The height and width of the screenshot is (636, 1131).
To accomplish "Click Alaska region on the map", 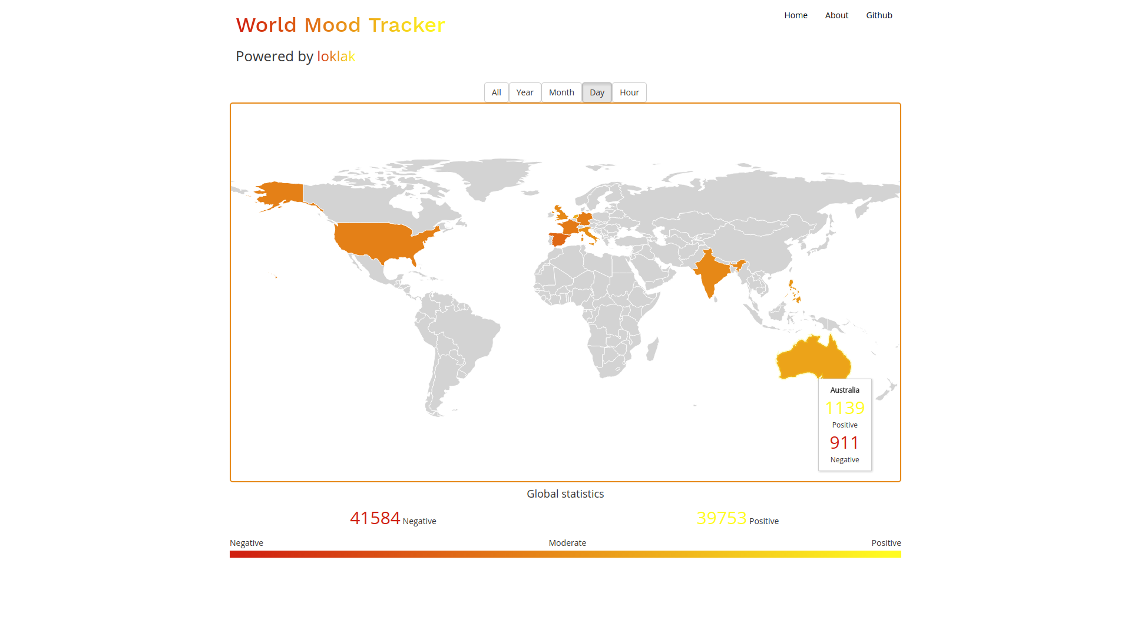I will point(282,193).
